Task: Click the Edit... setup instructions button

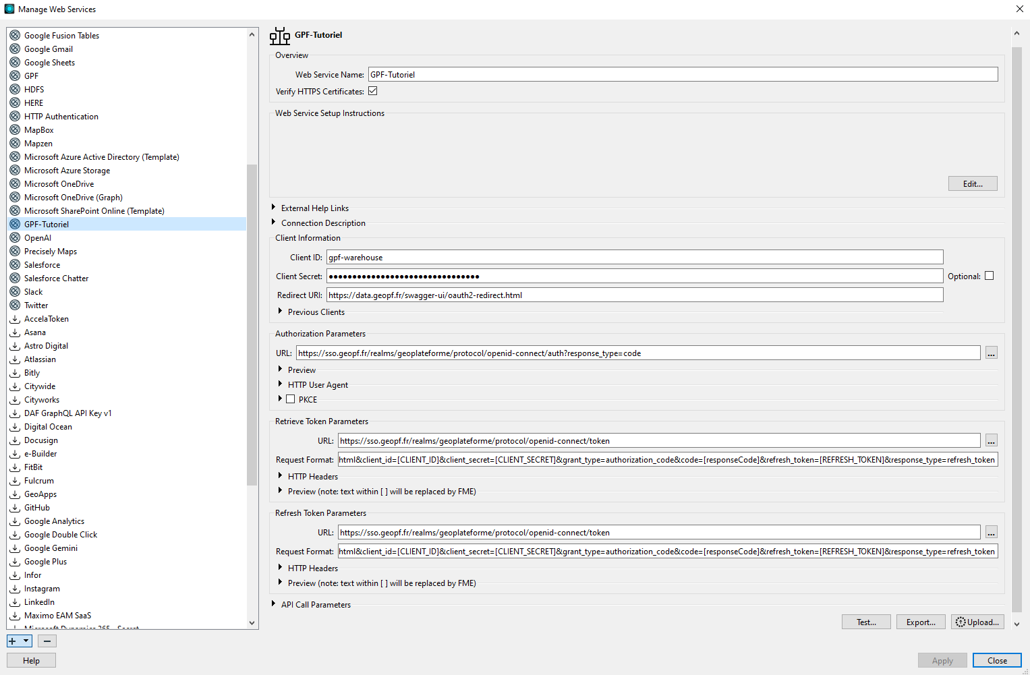Action: pyautogui.click(x=972, y=184)
